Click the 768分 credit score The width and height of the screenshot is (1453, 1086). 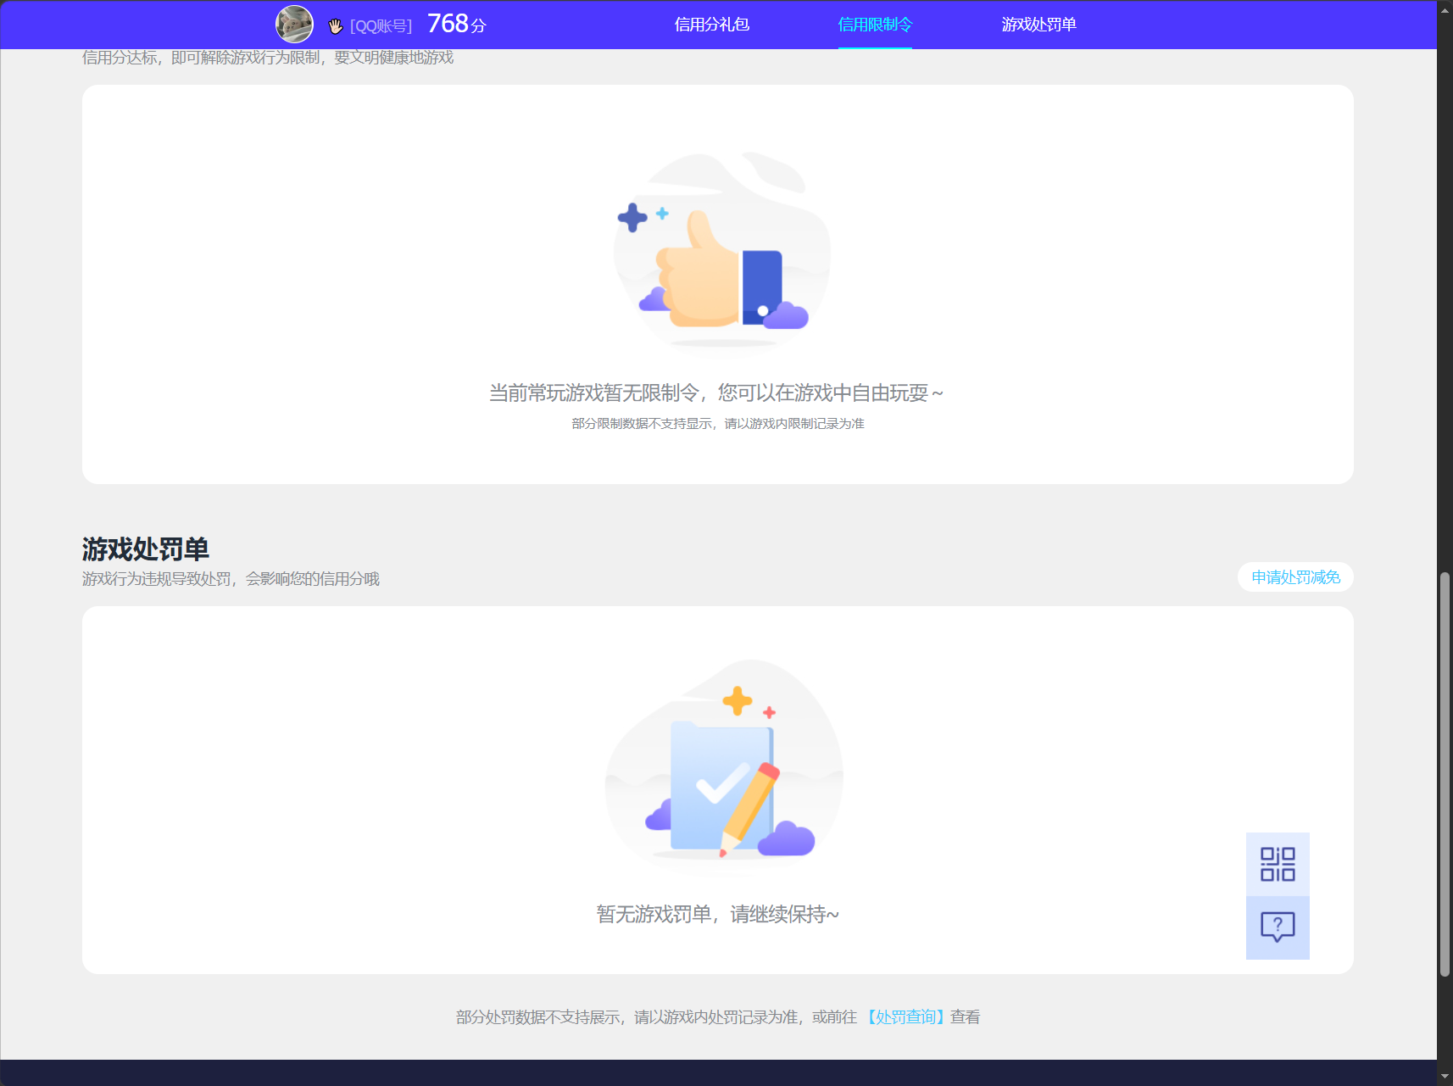tap(457, 24)
